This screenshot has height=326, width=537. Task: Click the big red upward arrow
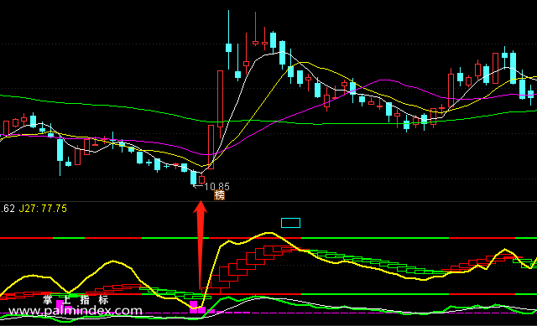coord(200,246)
